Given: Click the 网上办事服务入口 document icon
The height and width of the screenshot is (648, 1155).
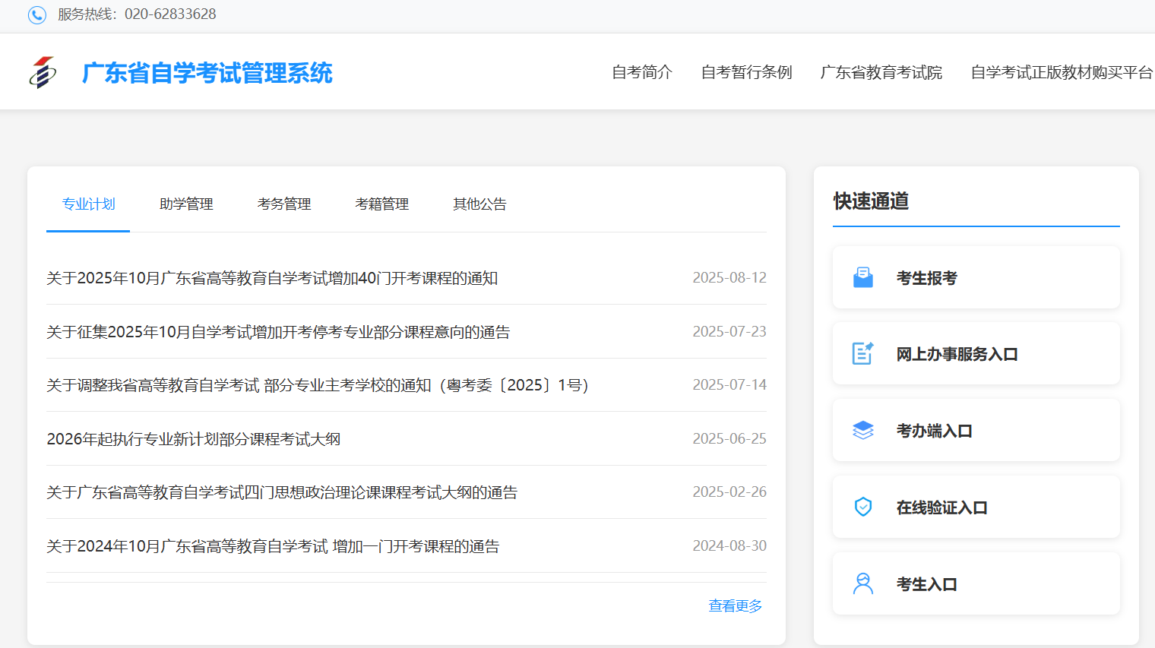Looking at the screenshot, I should click(863, 353).
